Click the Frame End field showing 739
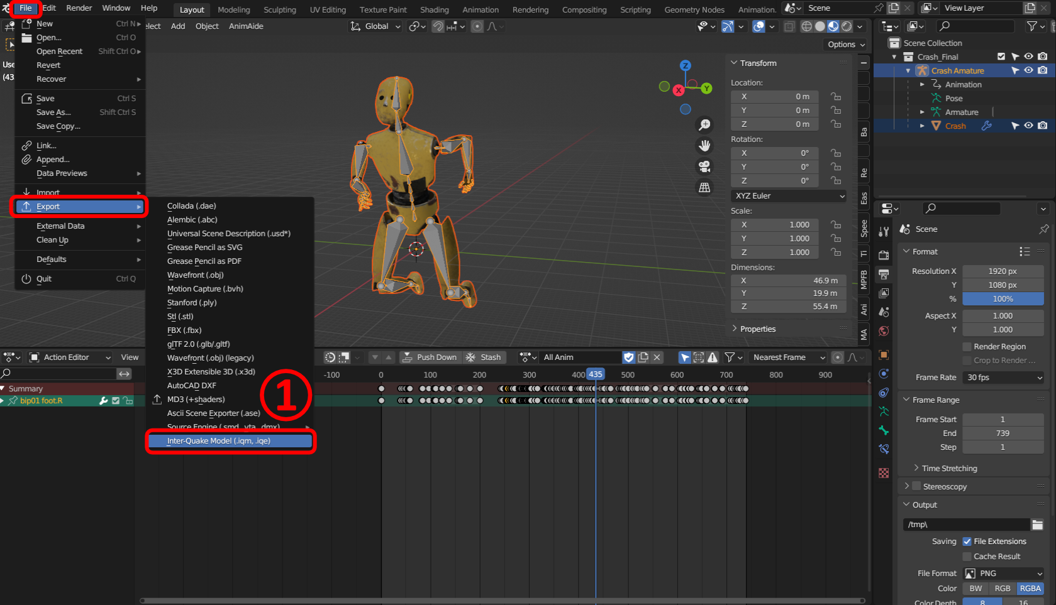The width and height of the screenshot is (1056, 605). (1003, 433)
